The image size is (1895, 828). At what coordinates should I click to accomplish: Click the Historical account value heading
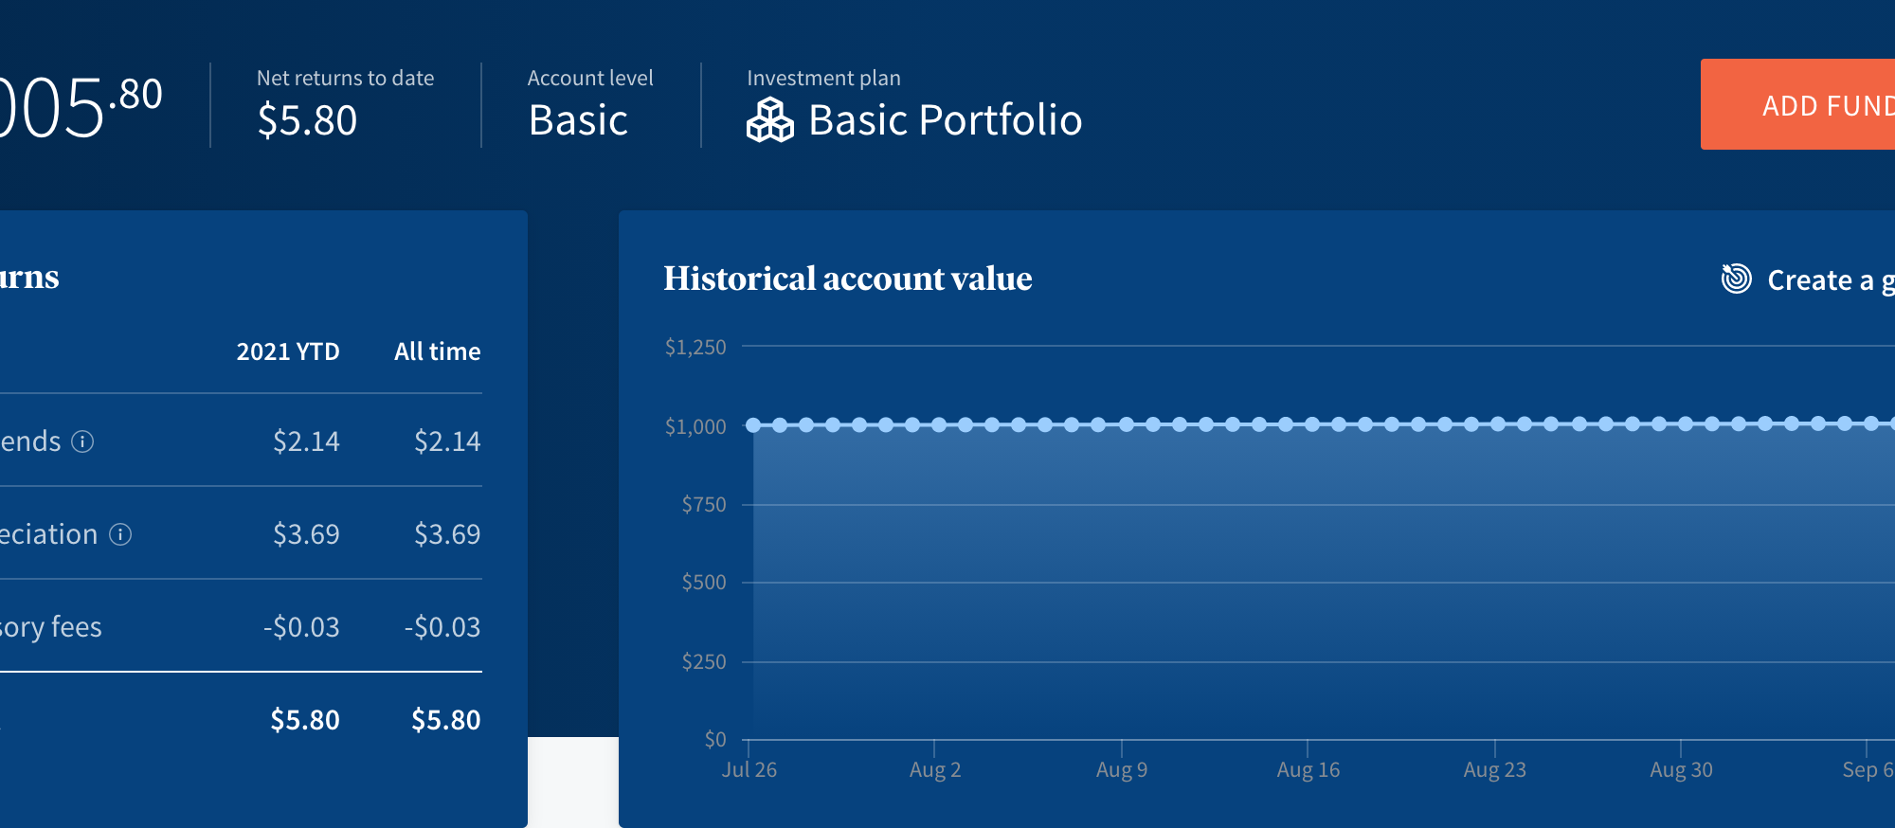tap(847, 279)
